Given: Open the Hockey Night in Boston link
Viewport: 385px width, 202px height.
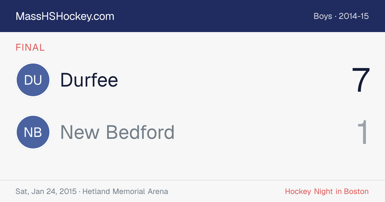Looking at the screenshot, I should point(327,191).
